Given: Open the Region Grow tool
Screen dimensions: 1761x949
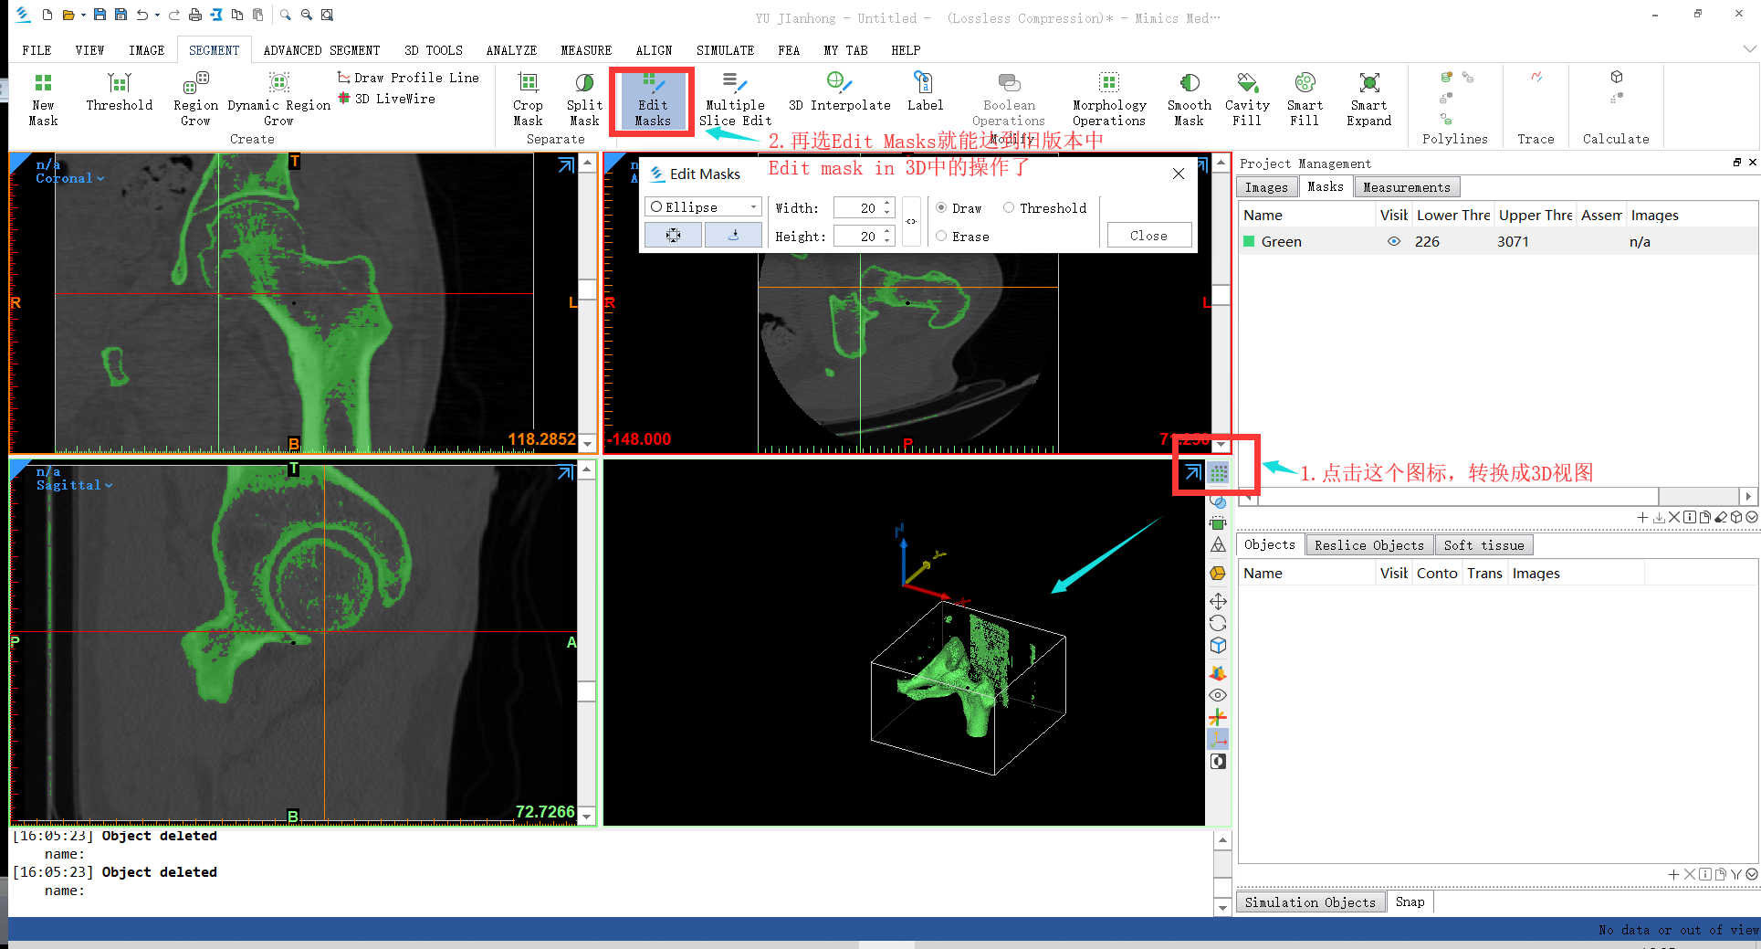Looking at the screenshot, I should [195, 100].
